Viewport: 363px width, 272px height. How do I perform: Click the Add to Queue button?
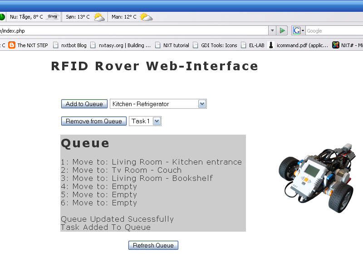84,104
